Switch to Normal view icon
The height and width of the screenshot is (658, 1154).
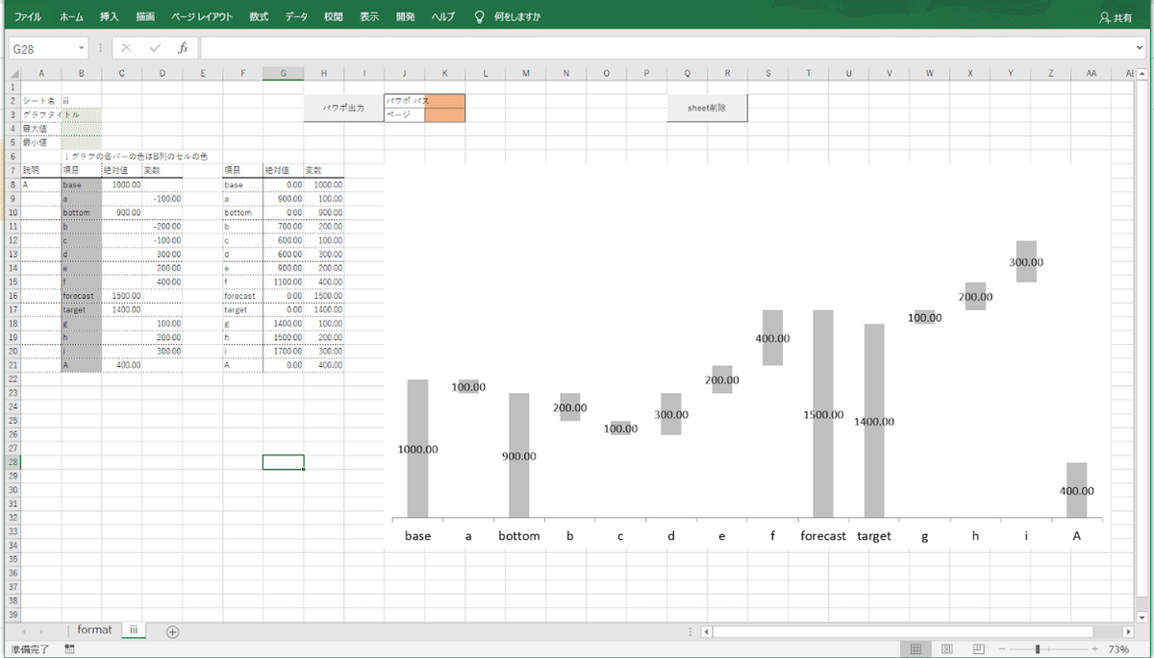916,650
